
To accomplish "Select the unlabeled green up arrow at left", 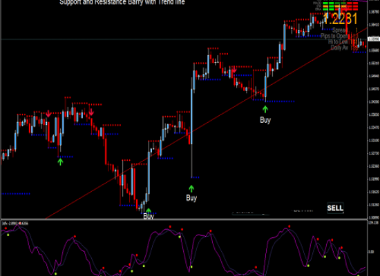I will click(x=60, y=161).
